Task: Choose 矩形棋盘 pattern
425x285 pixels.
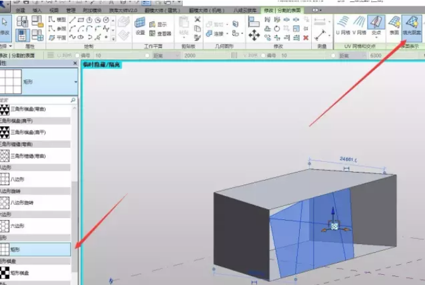Action: click(35, 273)
